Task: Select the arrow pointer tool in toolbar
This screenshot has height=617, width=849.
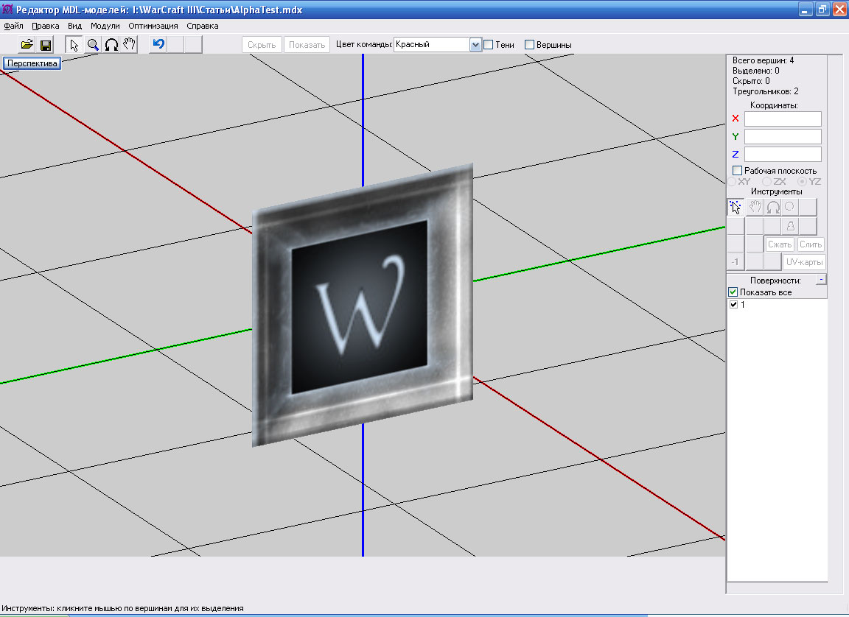Action: [74, 45]
